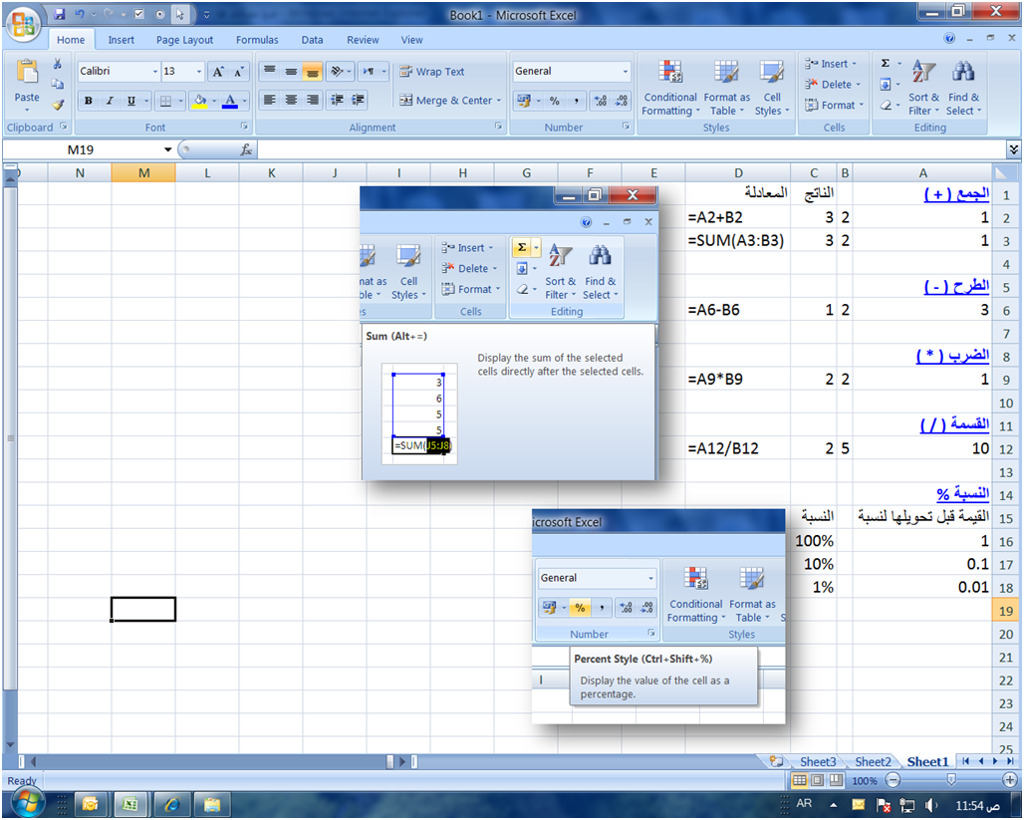Click the insert function fx icon
Image resolution: width=1024 pixels, height=820 pixels.
tap(246, 149)
